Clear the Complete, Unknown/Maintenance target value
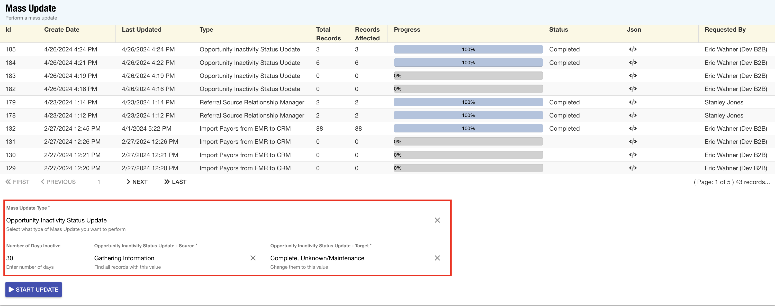The width and height of the screenshot is (775, 306). tap(437, 258)
